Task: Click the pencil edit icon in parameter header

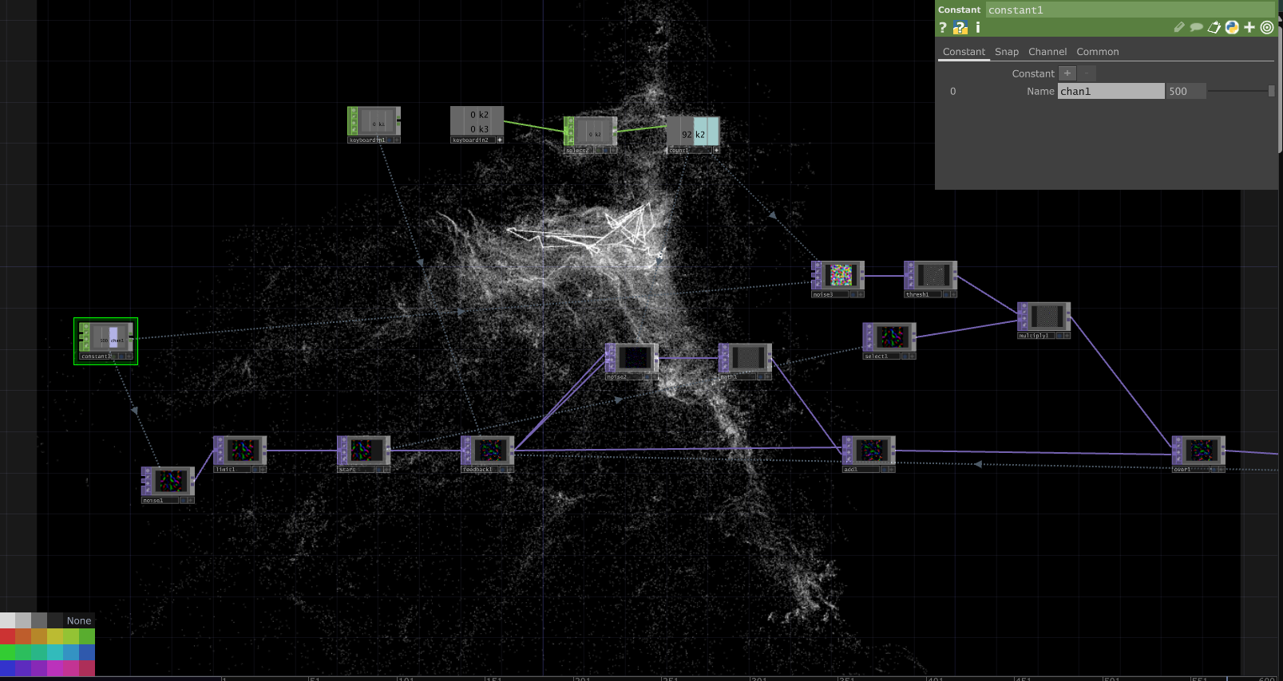Action: pyautogui.click(x=1179, y=27)
